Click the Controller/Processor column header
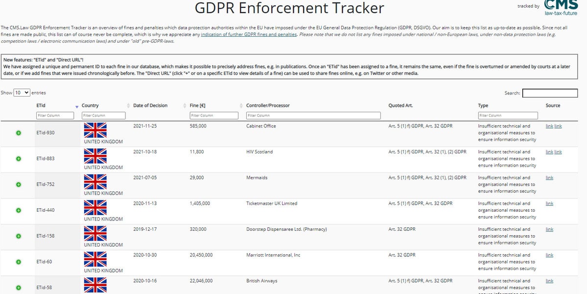 (268, 106)
